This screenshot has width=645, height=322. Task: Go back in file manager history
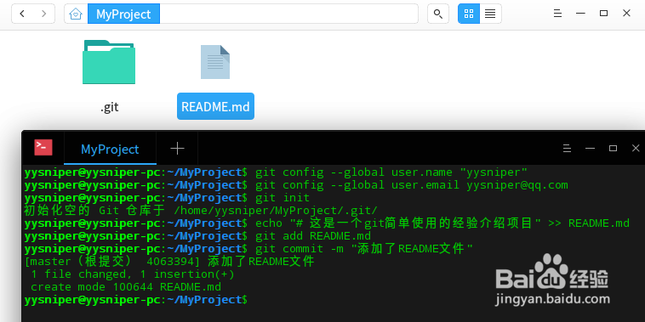pyautogui.click(x=22, y=14)
